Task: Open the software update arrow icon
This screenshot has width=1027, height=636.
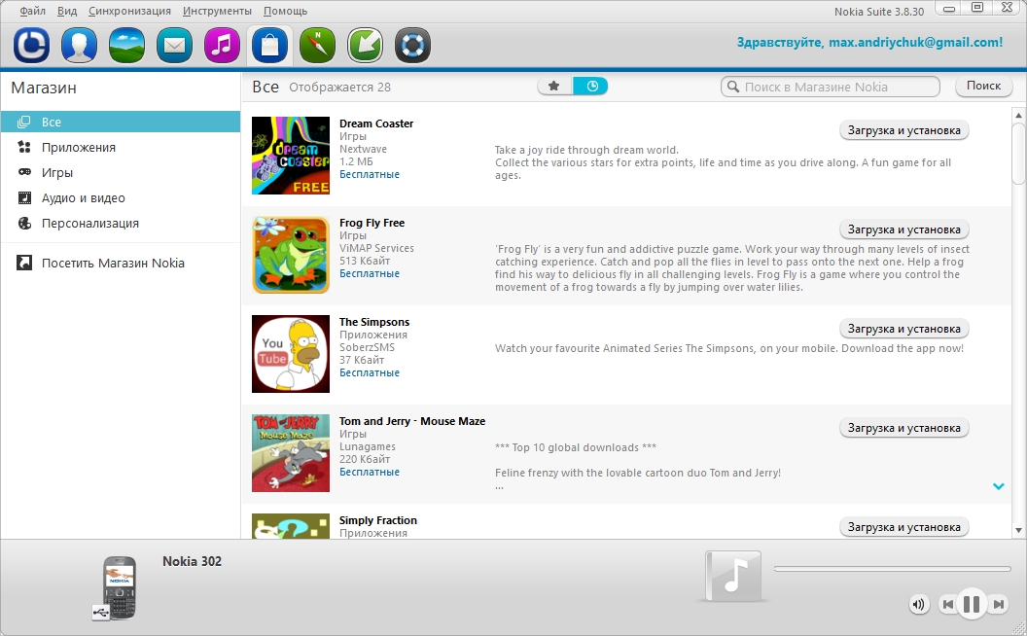Action: pyautogui.click(x=365, y=45)
